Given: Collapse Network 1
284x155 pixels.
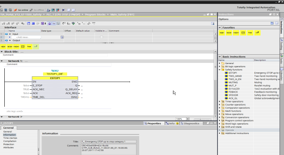Looking at the screenshot, I should [2, 61].
